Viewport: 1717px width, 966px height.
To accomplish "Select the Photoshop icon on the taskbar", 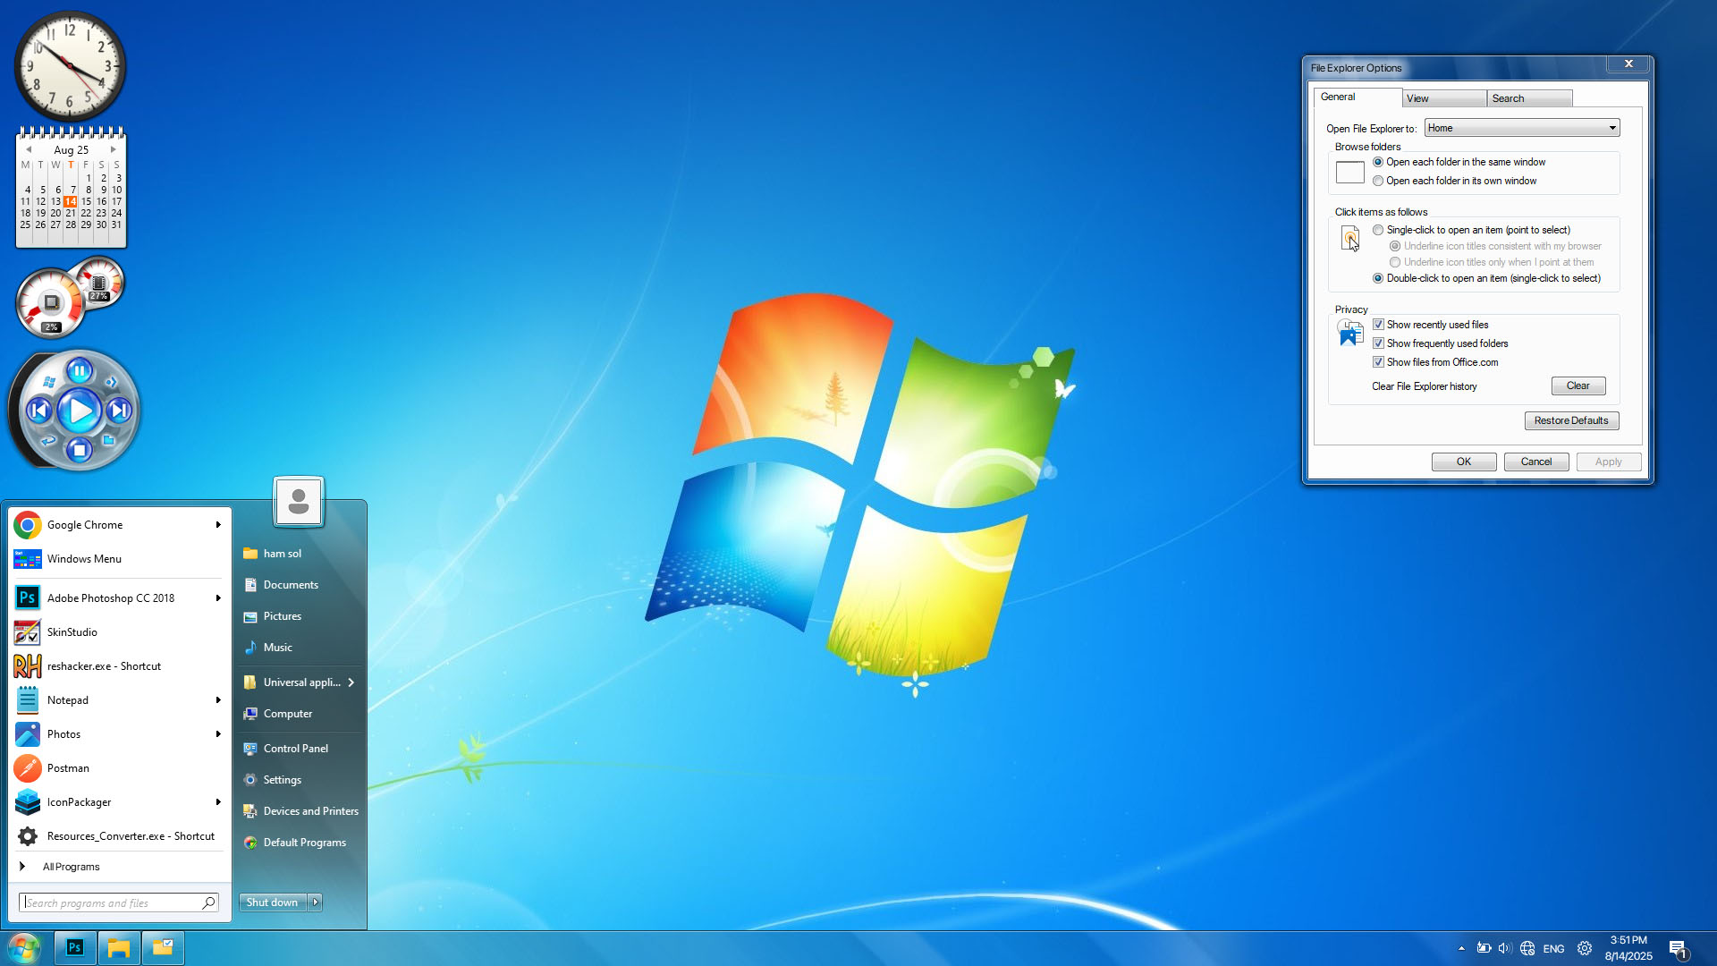I will pyautogui.click(x=75, y=947).
